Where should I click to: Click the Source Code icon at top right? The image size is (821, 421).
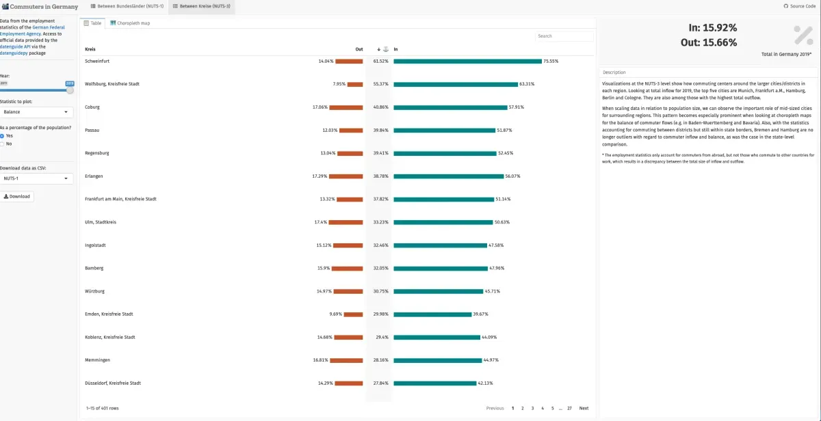(787, 5)
